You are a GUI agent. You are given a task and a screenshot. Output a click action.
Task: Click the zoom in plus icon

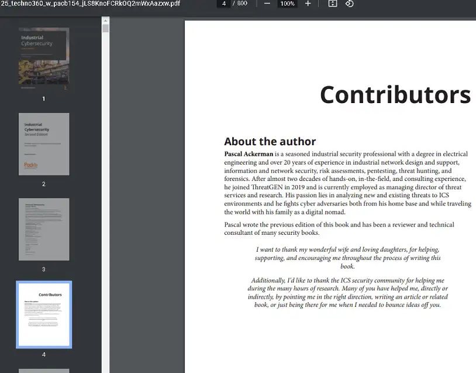[308, 4]
